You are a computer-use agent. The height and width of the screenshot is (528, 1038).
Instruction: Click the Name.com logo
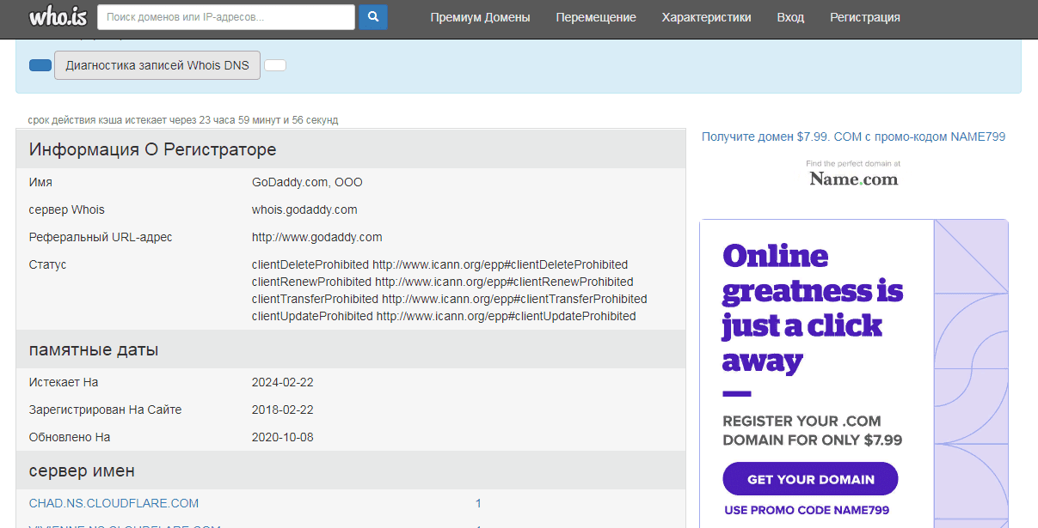pos(853,179)
